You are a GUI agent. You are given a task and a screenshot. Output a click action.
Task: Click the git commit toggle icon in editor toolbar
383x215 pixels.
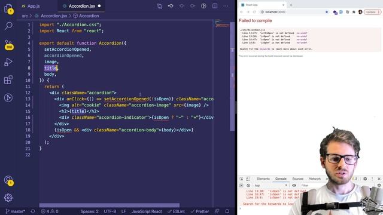point(171,6)
